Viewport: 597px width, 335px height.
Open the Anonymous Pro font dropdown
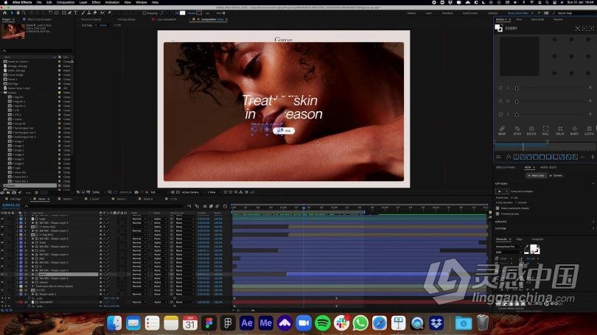508,247
